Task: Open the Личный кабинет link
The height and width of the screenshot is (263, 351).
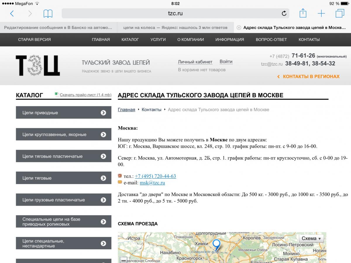Action: [195, 62]
